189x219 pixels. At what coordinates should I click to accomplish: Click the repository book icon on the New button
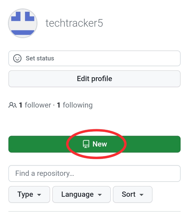coord(86,144)
